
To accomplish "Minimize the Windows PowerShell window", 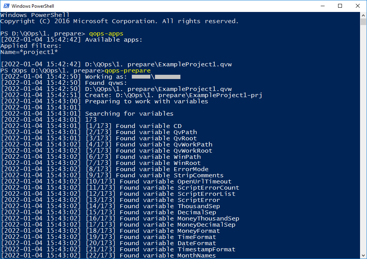I will click(323, 6).
